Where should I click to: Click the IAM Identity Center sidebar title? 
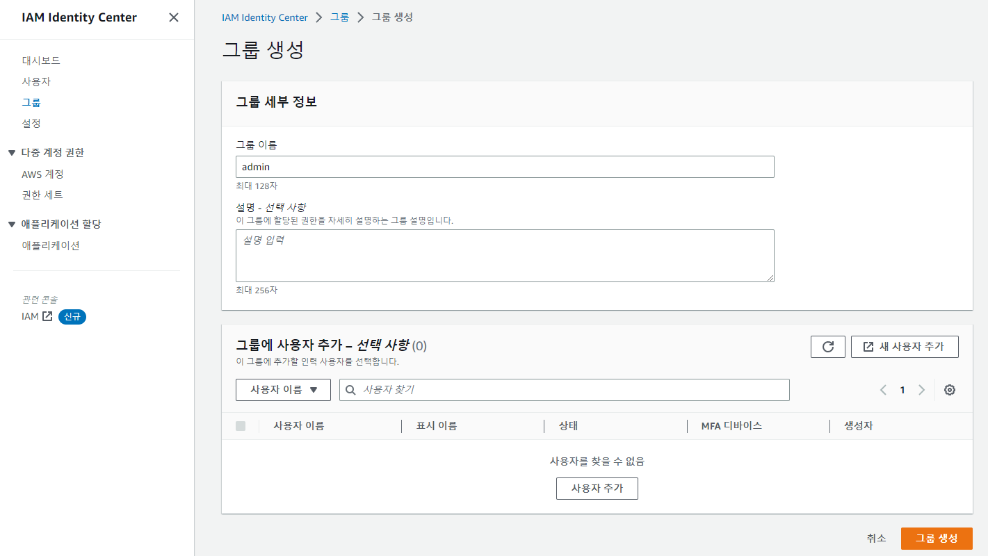click(79, 17)
